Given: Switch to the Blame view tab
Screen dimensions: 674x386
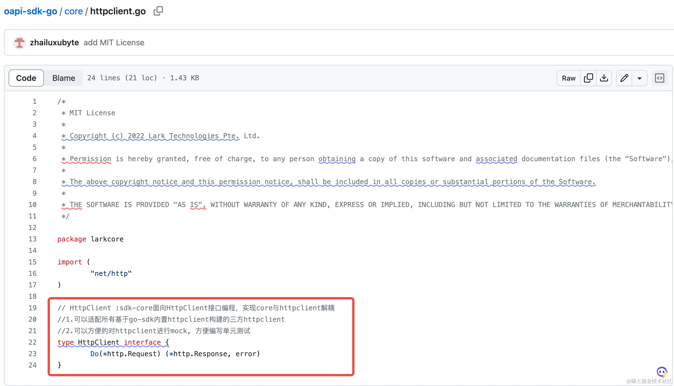Looking at the screenshot, I should pos(63,78).
